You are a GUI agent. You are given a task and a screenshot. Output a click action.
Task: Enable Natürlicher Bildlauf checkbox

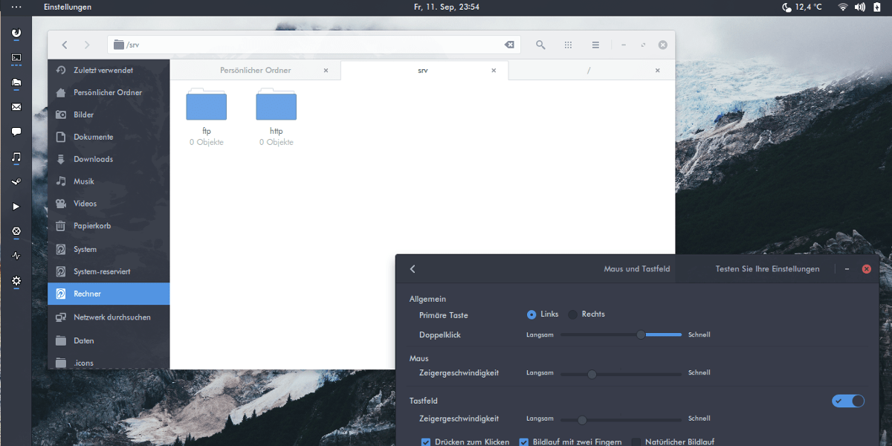click(636, 442)
